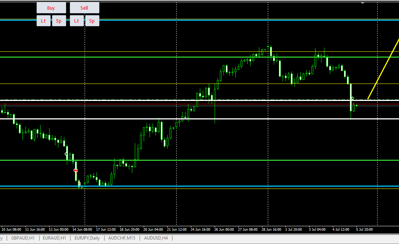Screen dimensions: 399x244
Task: Select the thick blue horizontal line near the lows
Action: click(x=199, y=186)
